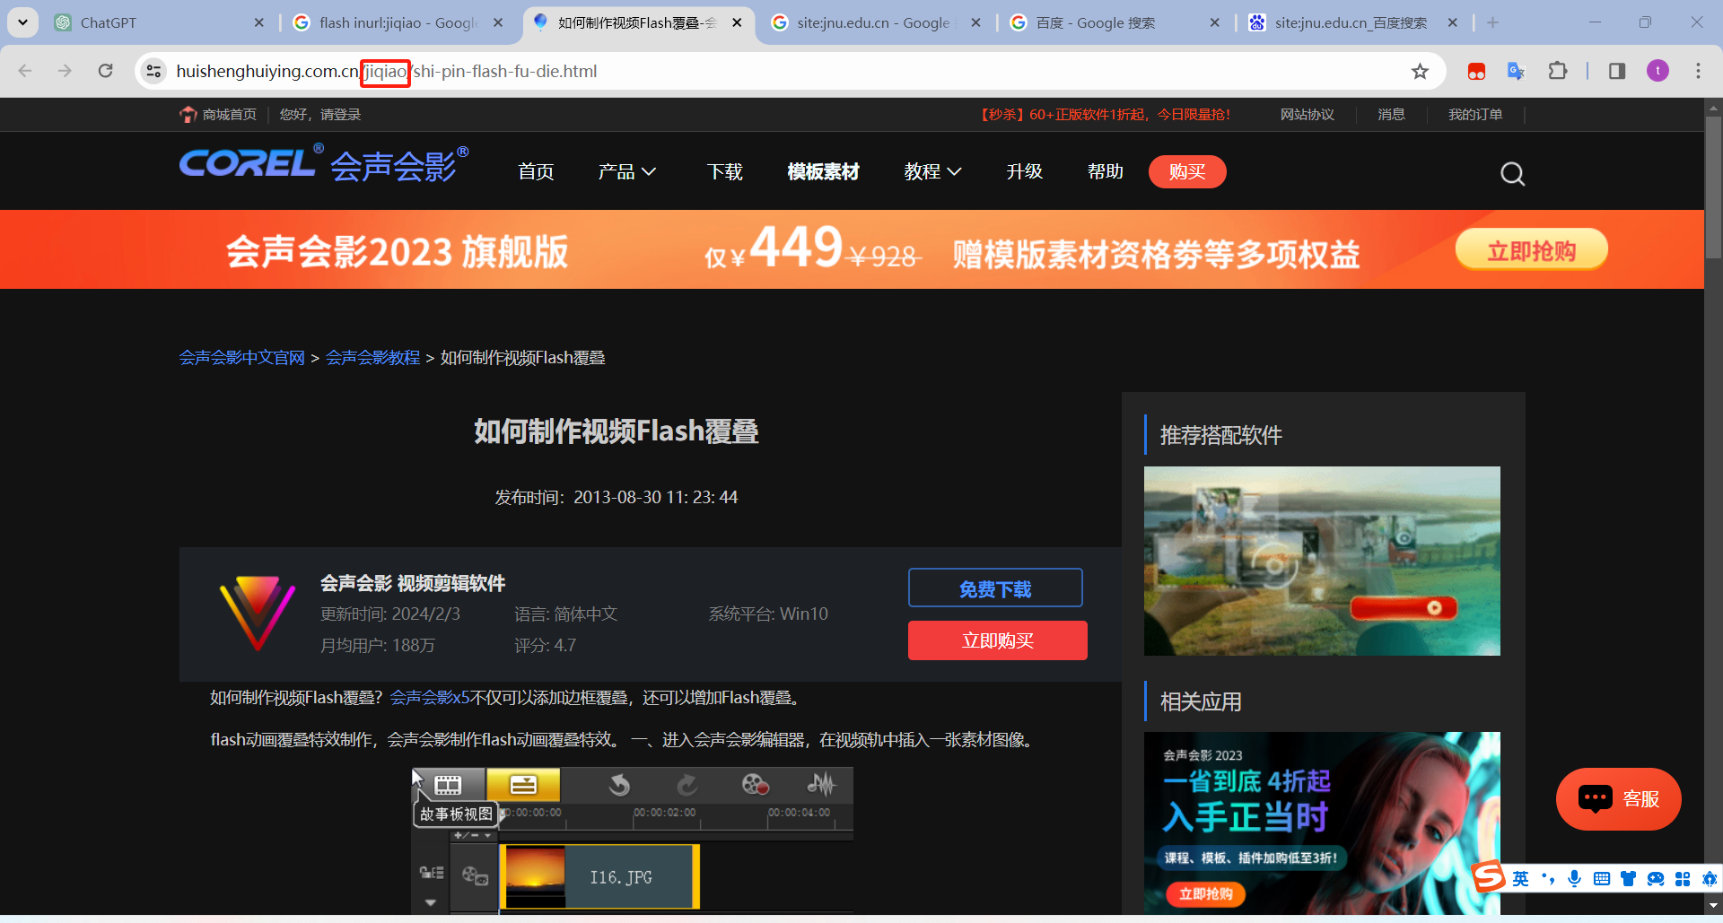Screen dimensions: 1723x923
Task: Click the 会声会影 2023 promo ad image
Action: pyautogui.click(x=1322, y=823)
